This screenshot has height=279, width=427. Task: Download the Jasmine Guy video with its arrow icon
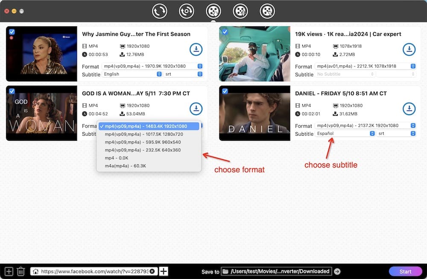pos(196,49)
